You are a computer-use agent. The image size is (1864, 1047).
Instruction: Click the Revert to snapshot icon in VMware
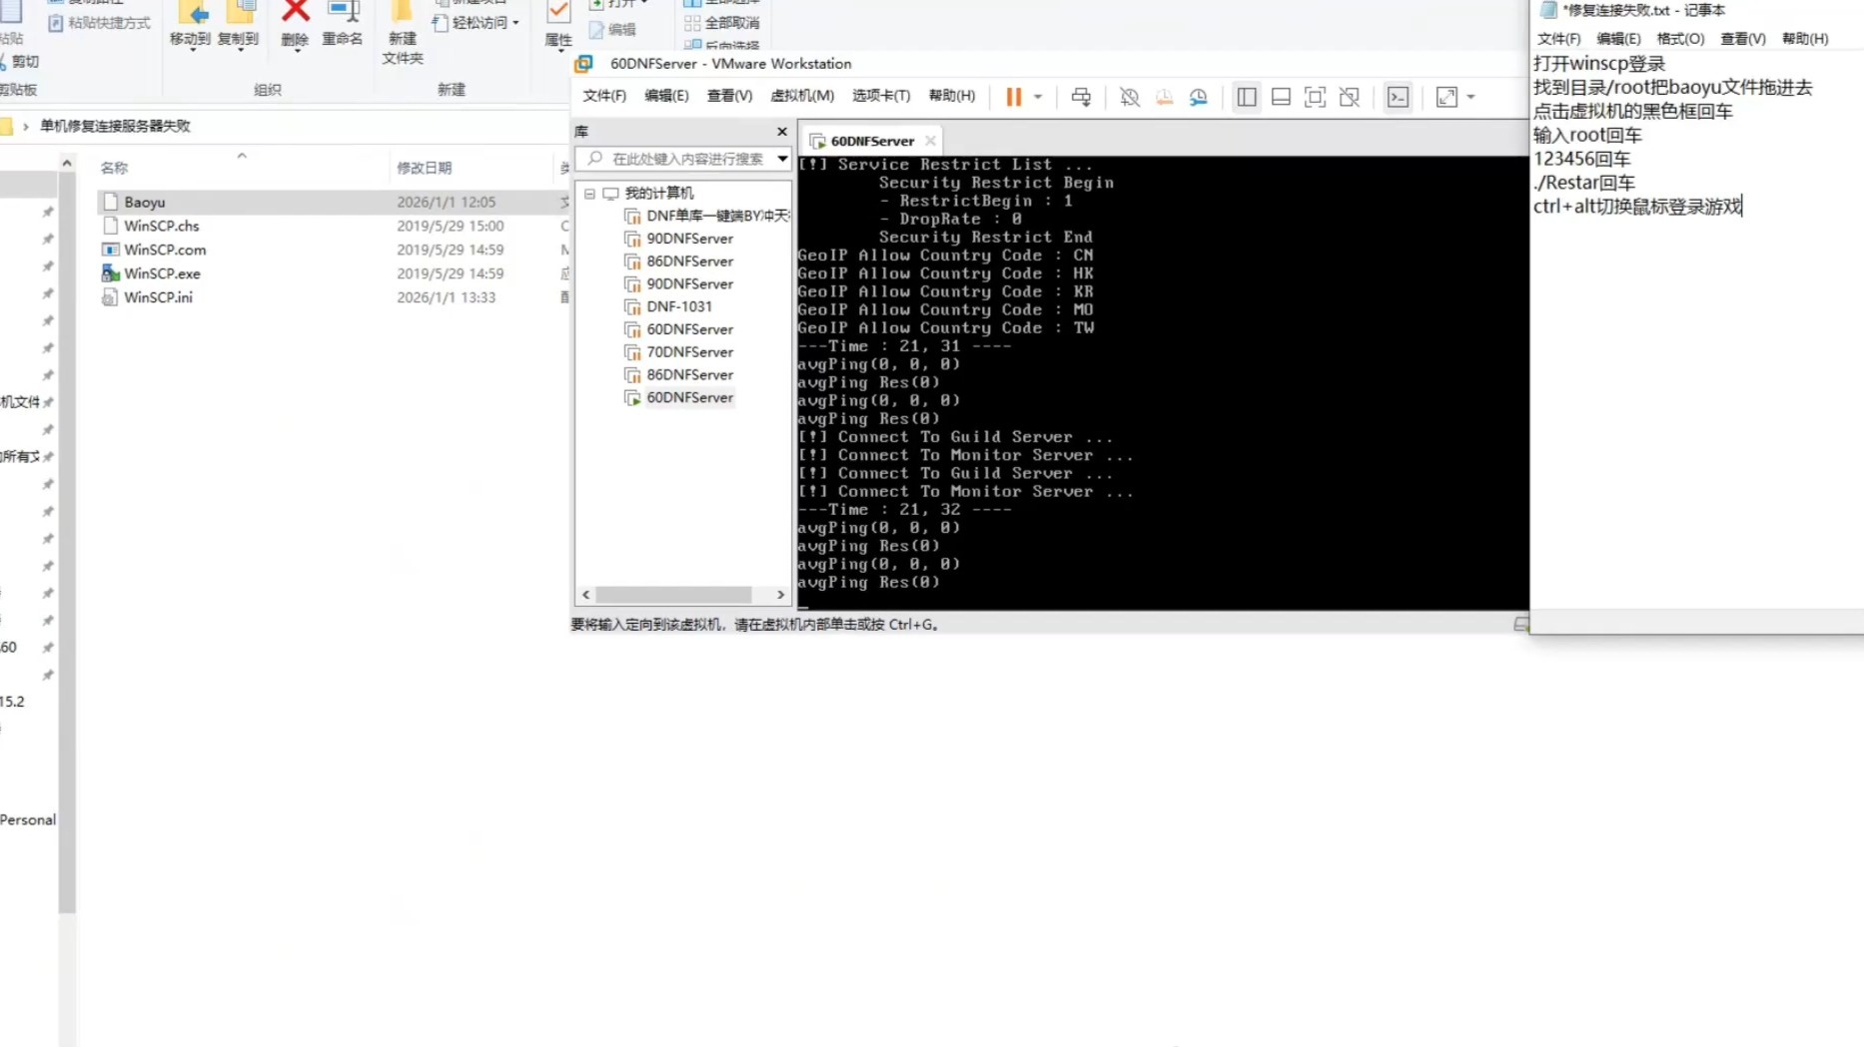click(x=1164, y=97)
